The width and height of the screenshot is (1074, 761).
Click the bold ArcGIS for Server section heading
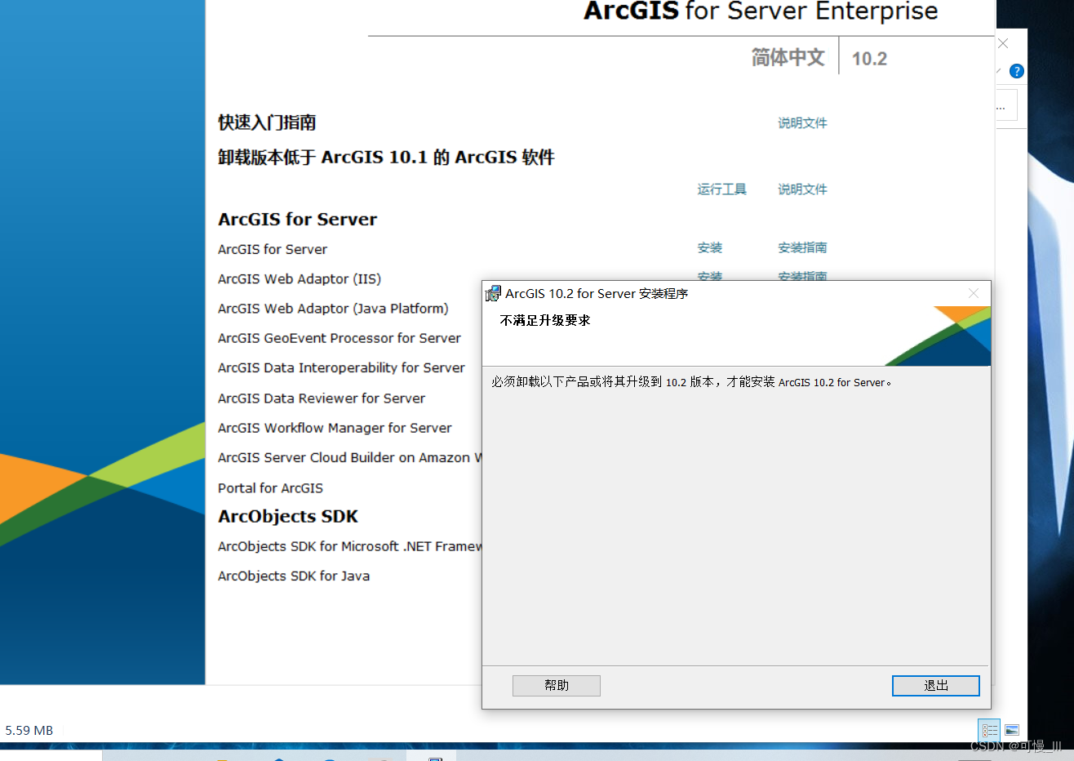point(297,220)
